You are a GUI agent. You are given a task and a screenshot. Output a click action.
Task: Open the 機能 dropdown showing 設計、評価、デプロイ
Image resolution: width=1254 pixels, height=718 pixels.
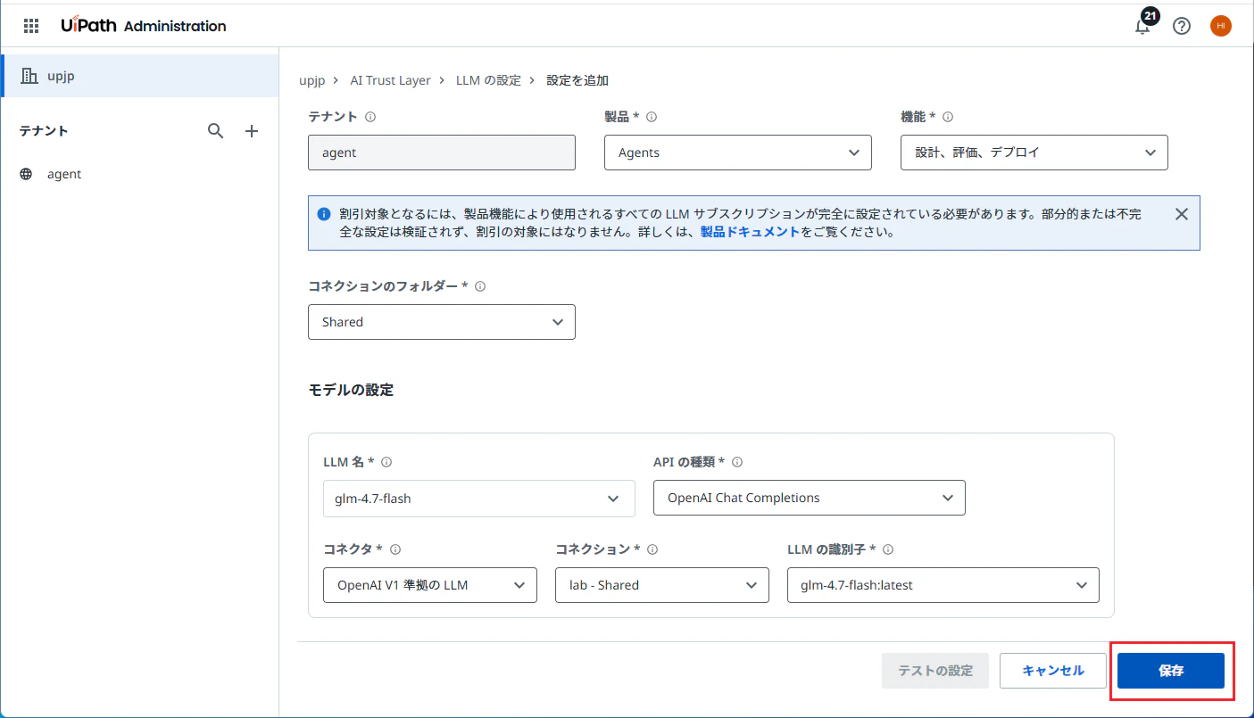coord(1034,153)
